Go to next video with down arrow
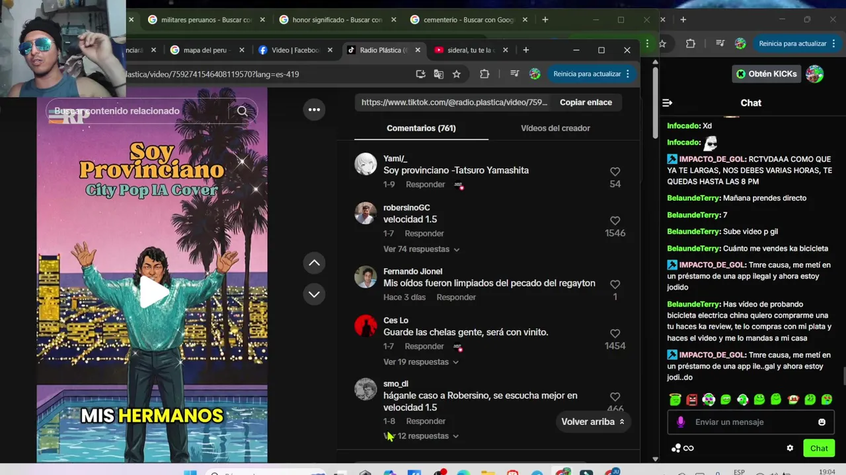Viewport: 846px width, 475px height. (315, 294)
